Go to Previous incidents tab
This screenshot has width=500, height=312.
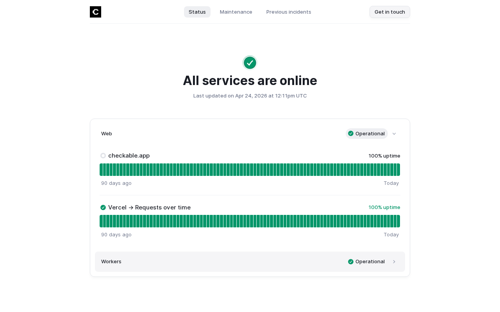(289, 12)
